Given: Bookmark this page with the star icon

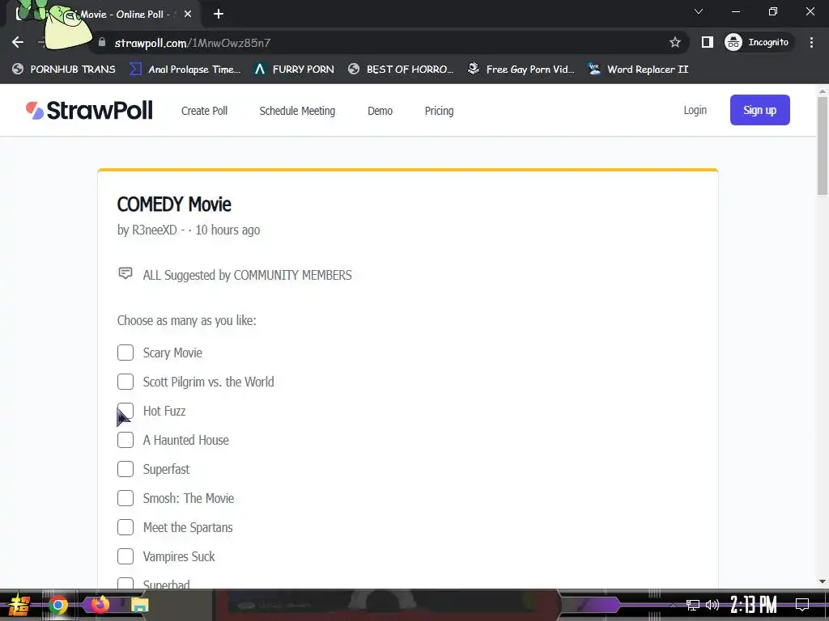Looking at the screenshot, I should coord(674,42).
